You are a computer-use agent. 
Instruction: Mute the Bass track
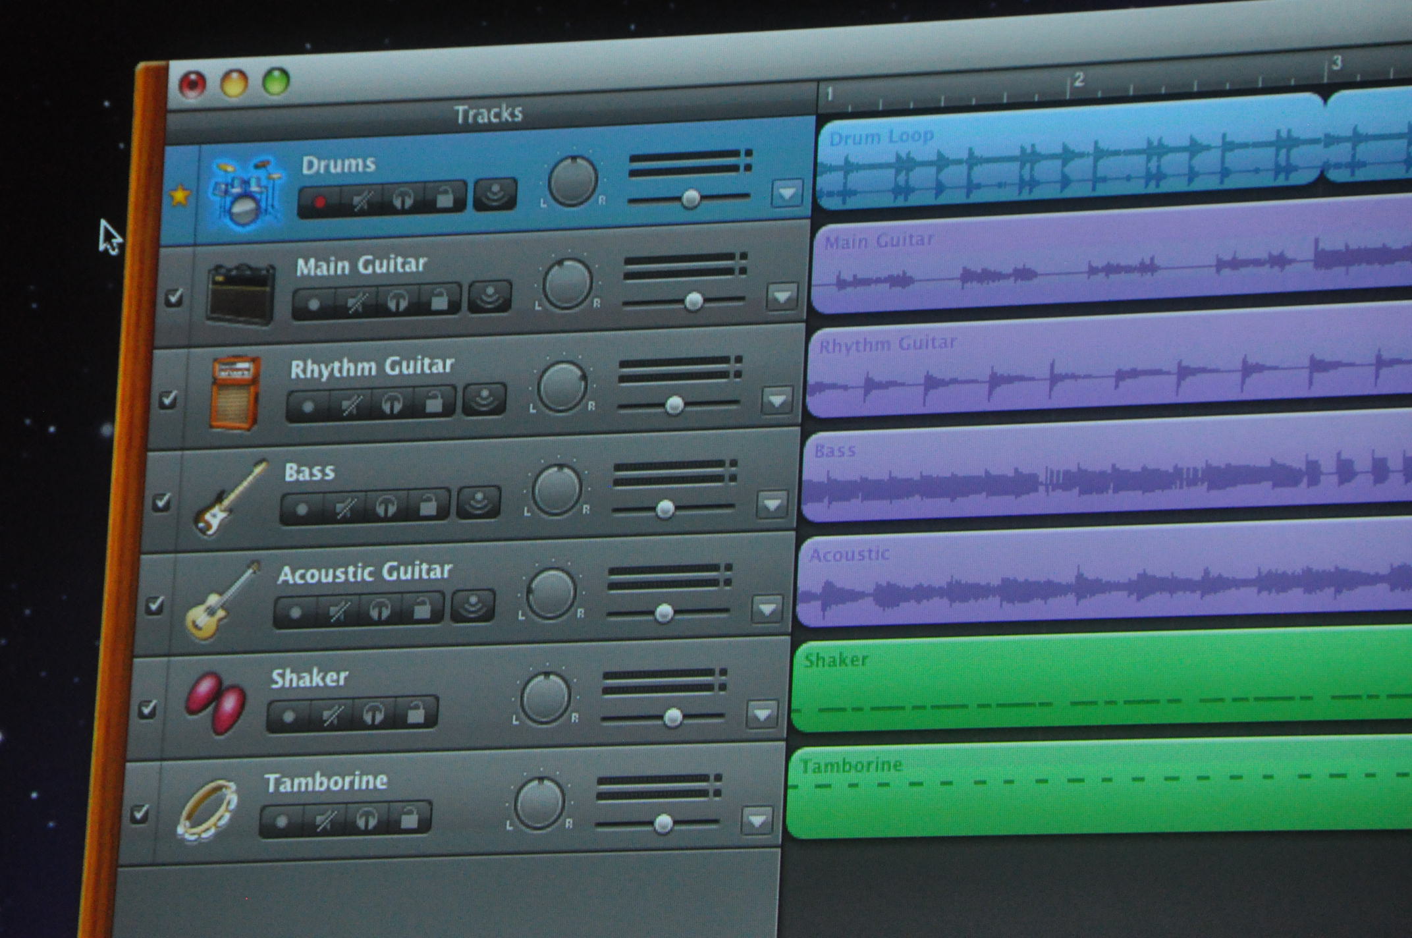[344, 509]
